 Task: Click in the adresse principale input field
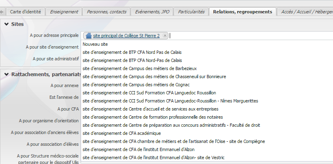pos(243,36)
